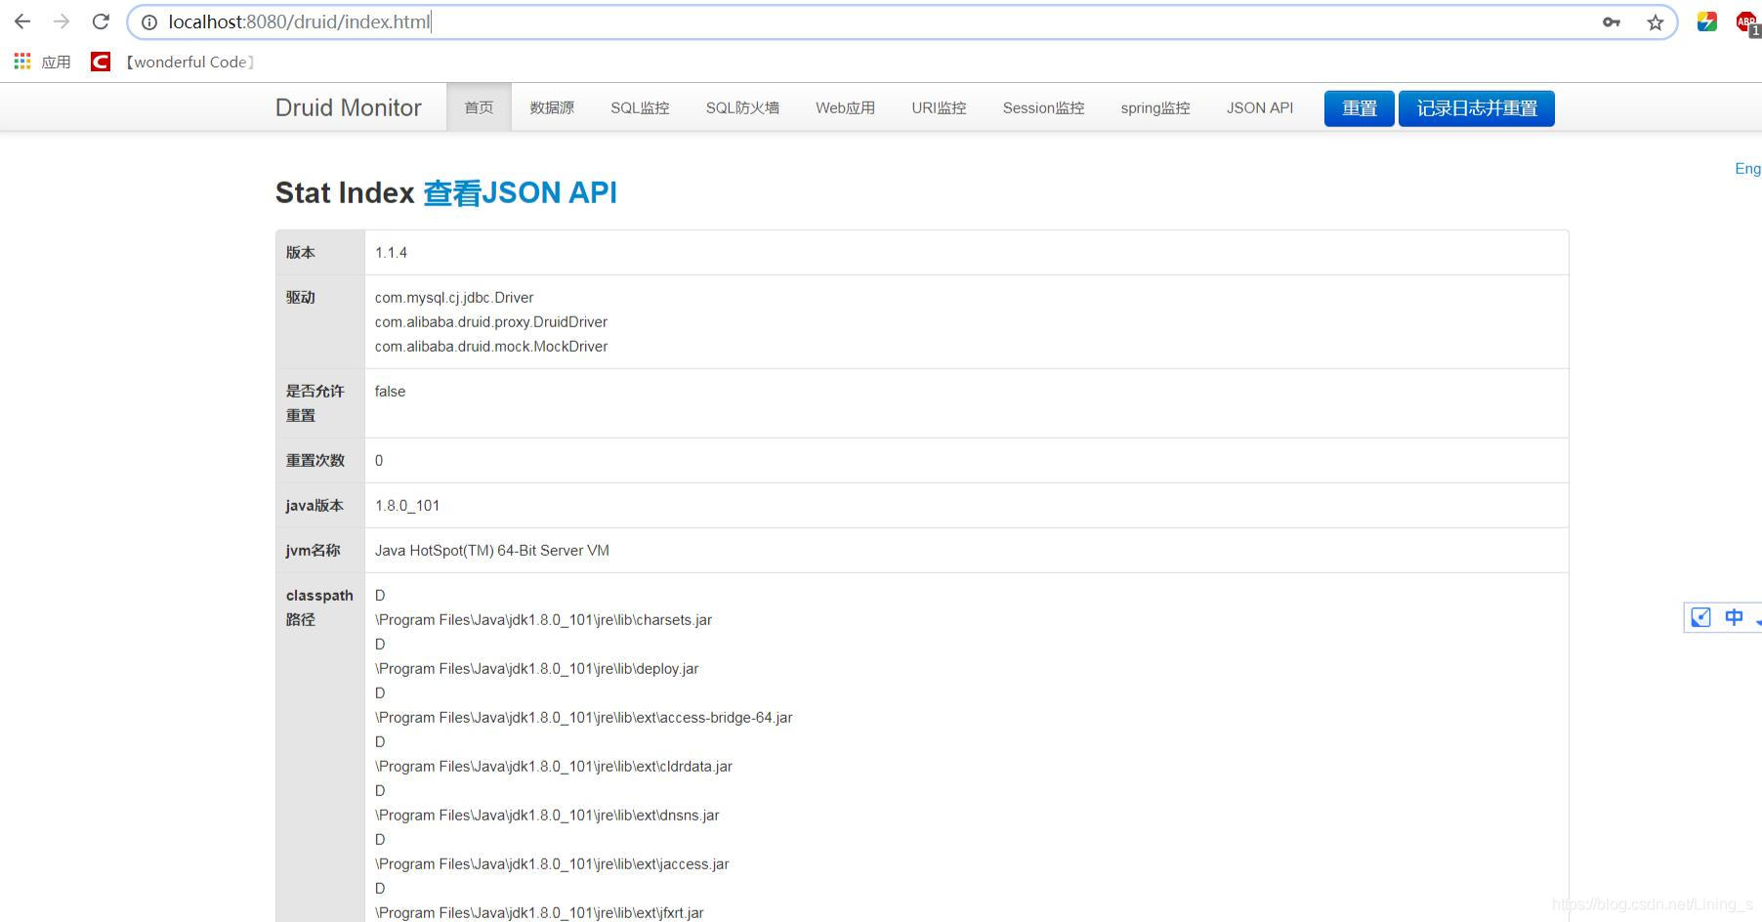The height and width of the screenshot is (922, 1762).
Task: Reload the page with refresh icon
Action: point(101,21)
